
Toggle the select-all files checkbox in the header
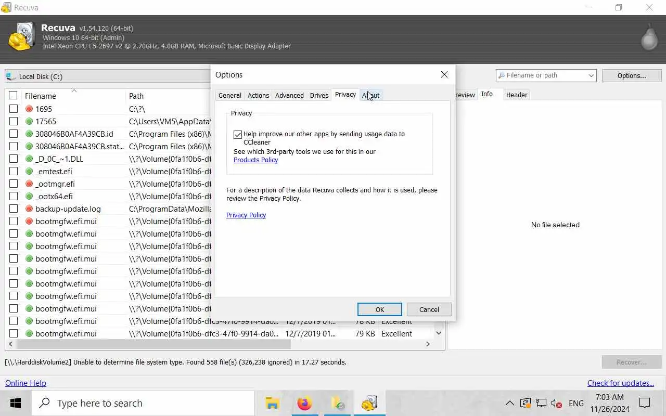click(13, 95)
